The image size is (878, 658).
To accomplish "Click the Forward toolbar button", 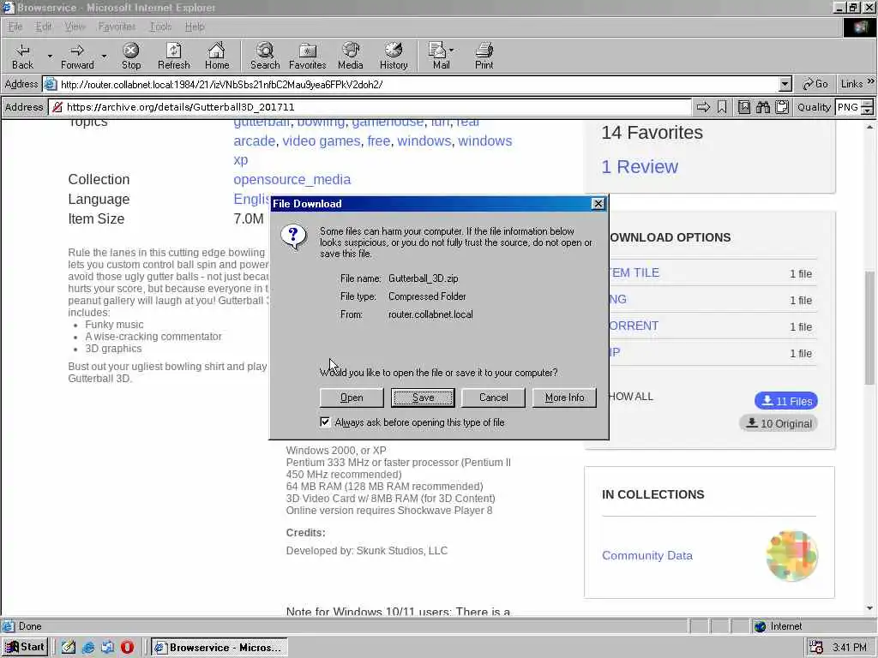I will click(77, 56).
